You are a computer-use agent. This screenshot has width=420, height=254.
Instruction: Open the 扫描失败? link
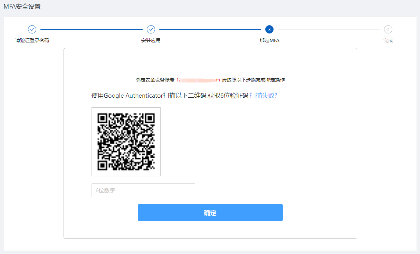[264, 96]
